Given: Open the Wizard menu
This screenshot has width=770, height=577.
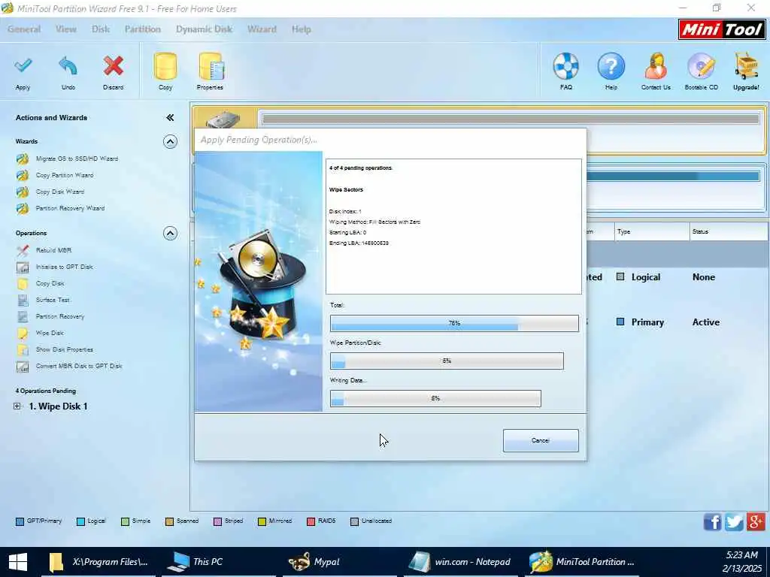Looking at the screenshot, I should click(x=262, y=29).
